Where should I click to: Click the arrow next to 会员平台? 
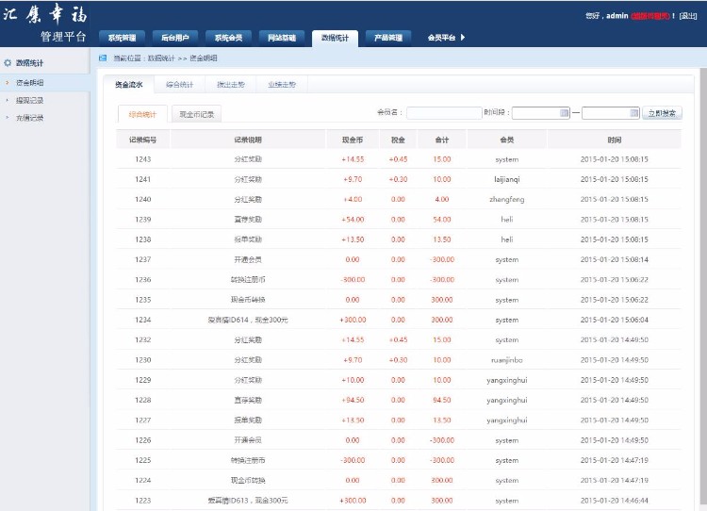coord(463,38)
